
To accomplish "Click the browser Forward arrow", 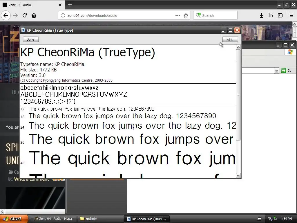I will (x=16, y=15).
